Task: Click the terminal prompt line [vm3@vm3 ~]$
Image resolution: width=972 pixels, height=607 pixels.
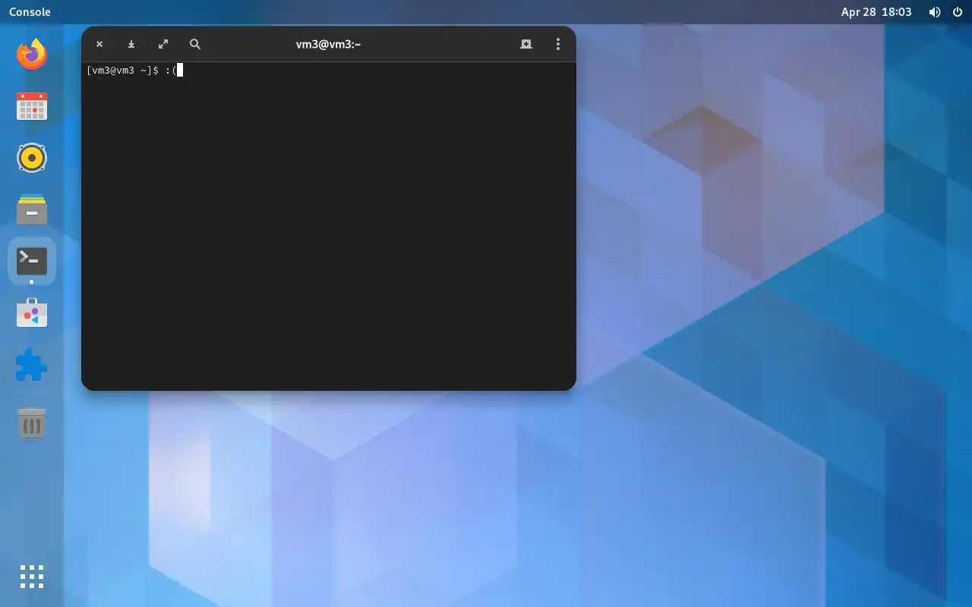Action: [x=123, y=71]
